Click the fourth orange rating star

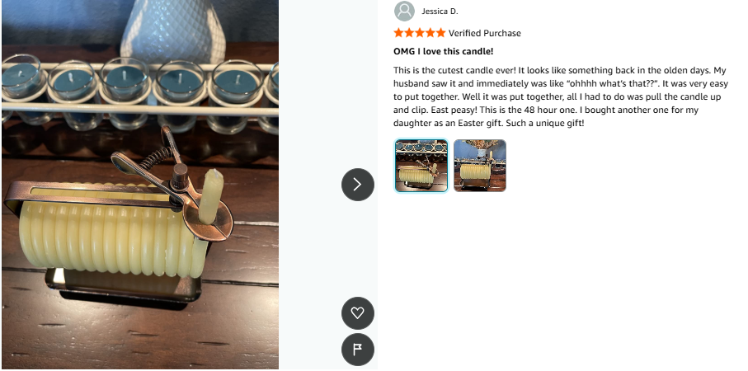(430, 33)
